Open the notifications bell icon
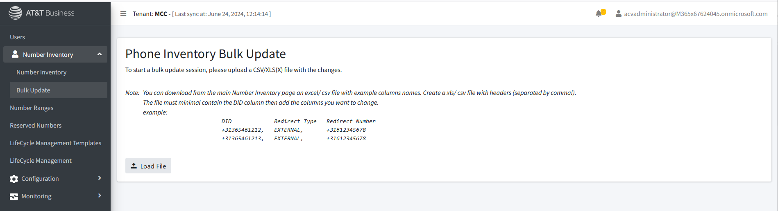 599,13
